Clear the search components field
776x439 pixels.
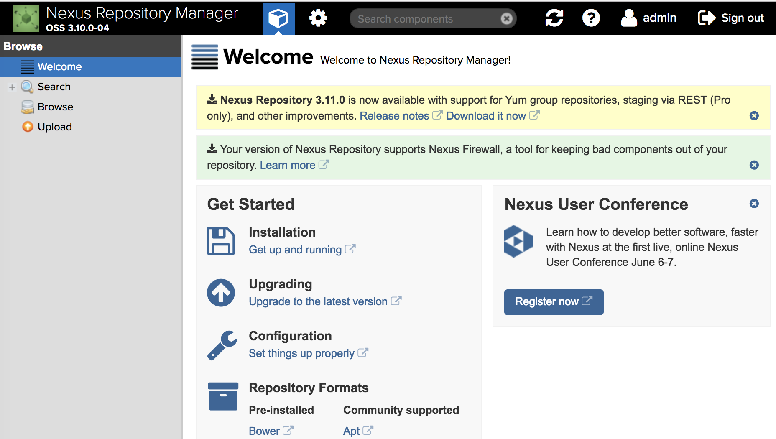tap(506, 19)
